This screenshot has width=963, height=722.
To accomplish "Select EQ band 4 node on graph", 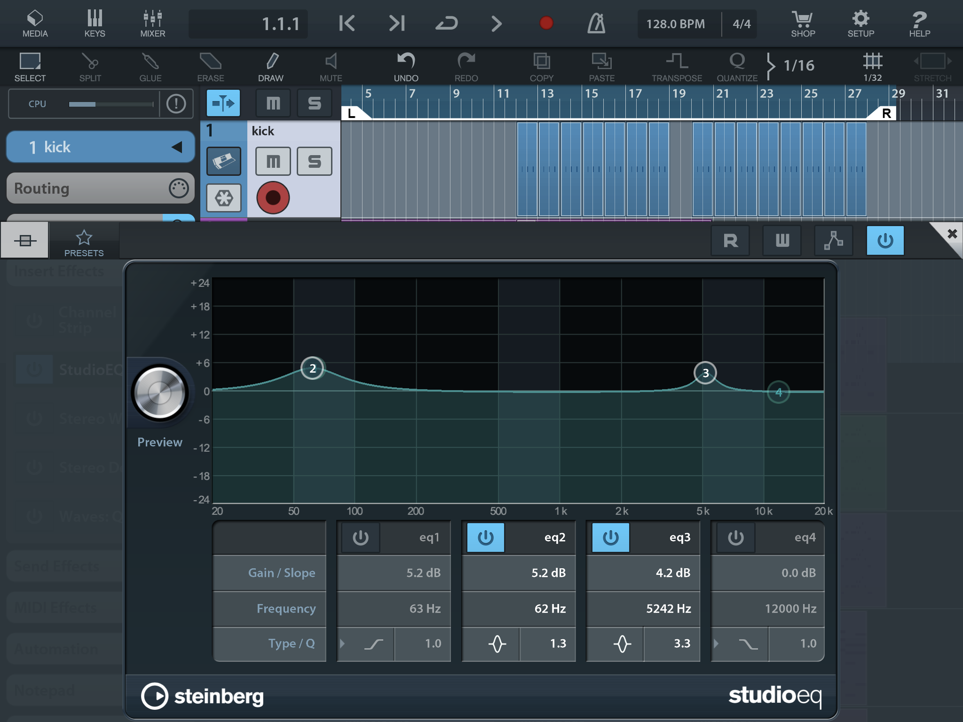I will click(x=779, y=392).
